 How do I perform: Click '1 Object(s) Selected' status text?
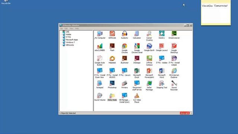pyautogui.click(x=68, y=113)
